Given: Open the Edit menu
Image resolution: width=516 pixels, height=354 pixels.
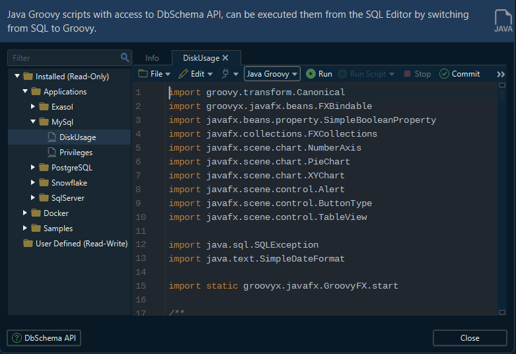Looking at the screenshot, I should click(x=196, y=74).
